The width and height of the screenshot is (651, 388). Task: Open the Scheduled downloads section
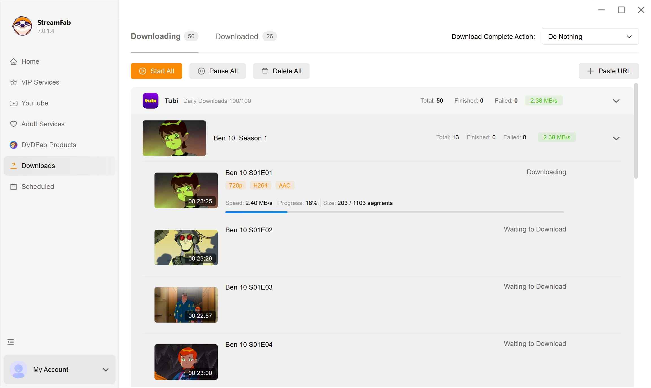click(x=38, y=186)
